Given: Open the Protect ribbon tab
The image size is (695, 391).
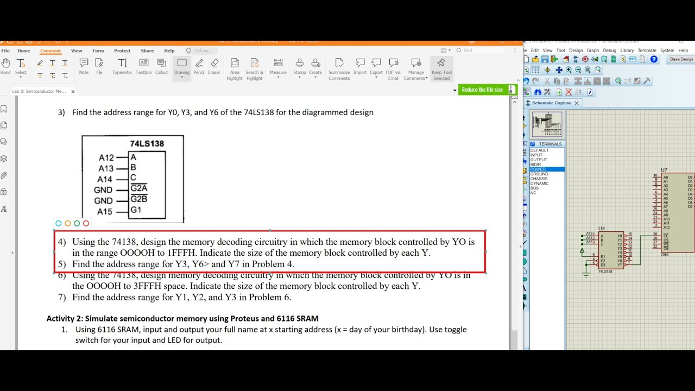Looking at the screenshot, I should (122, 51).
